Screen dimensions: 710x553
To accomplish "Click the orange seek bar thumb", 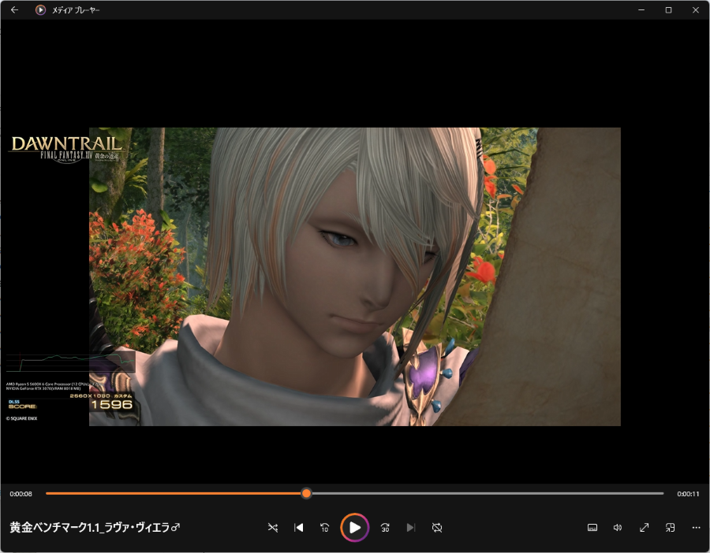I will coord(307,493).
